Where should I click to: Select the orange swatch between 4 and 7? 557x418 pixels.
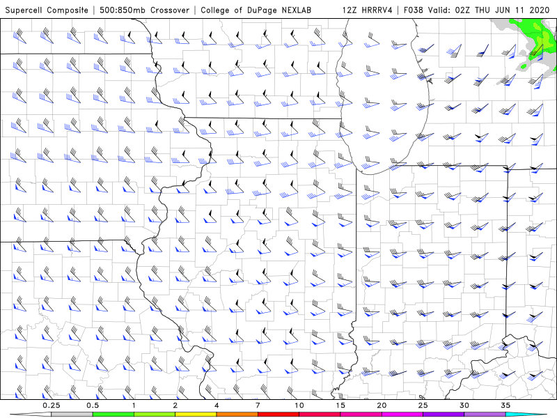tap(237, 415)
